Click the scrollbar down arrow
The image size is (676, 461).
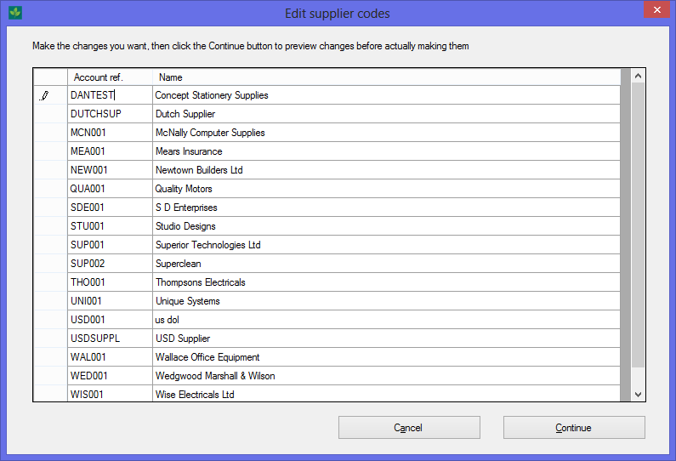[x=638, y=394]
